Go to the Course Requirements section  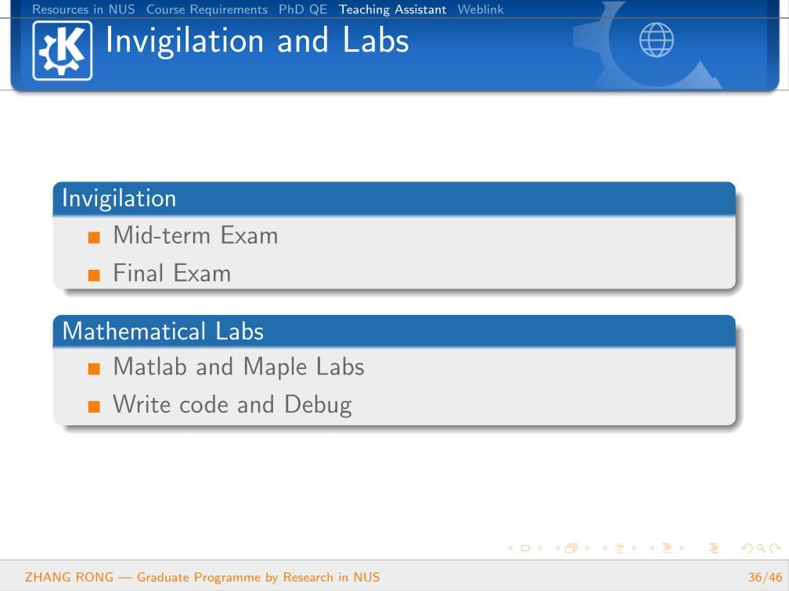point(207,9)
